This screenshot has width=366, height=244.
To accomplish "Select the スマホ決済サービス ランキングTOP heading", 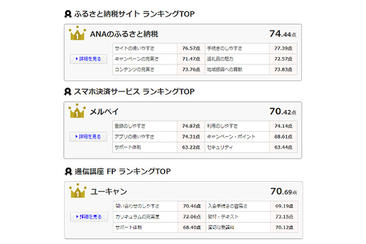I will [133, 91].
